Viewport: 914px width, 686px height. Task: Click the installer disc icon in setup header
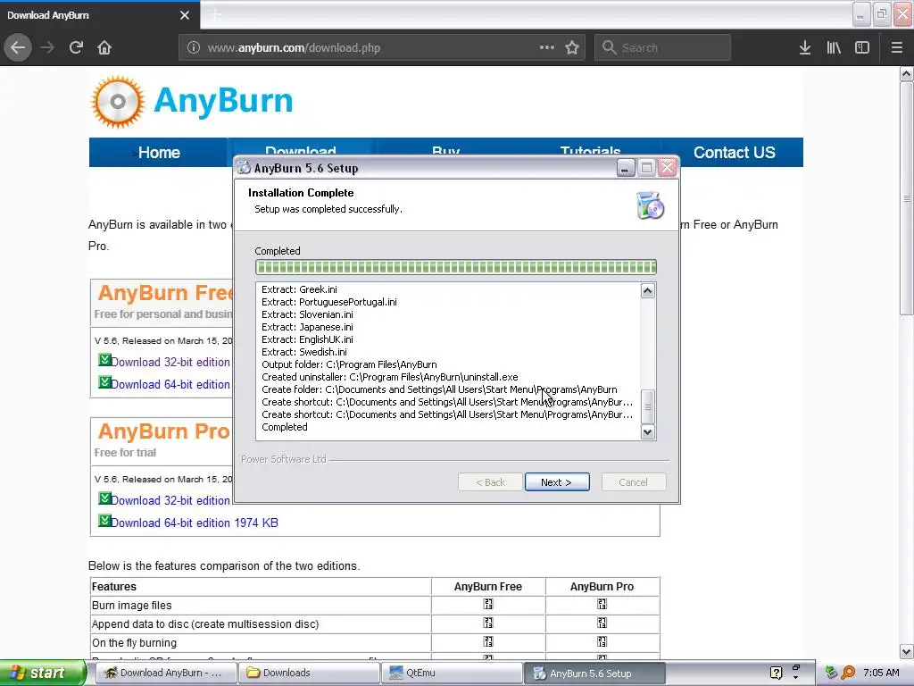651,205
